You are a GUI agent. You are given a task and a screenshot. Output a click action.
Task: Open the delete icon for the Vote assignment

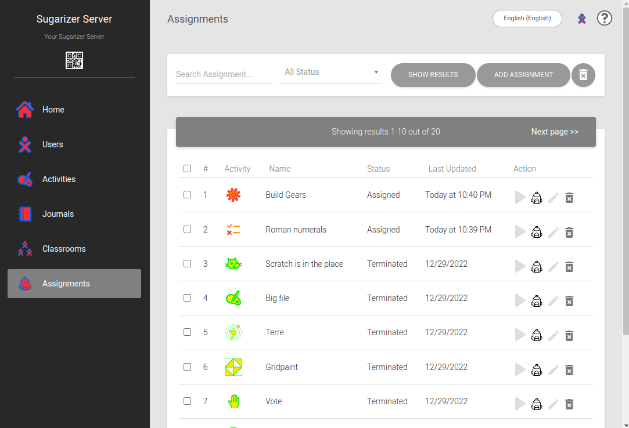[569, 404]
